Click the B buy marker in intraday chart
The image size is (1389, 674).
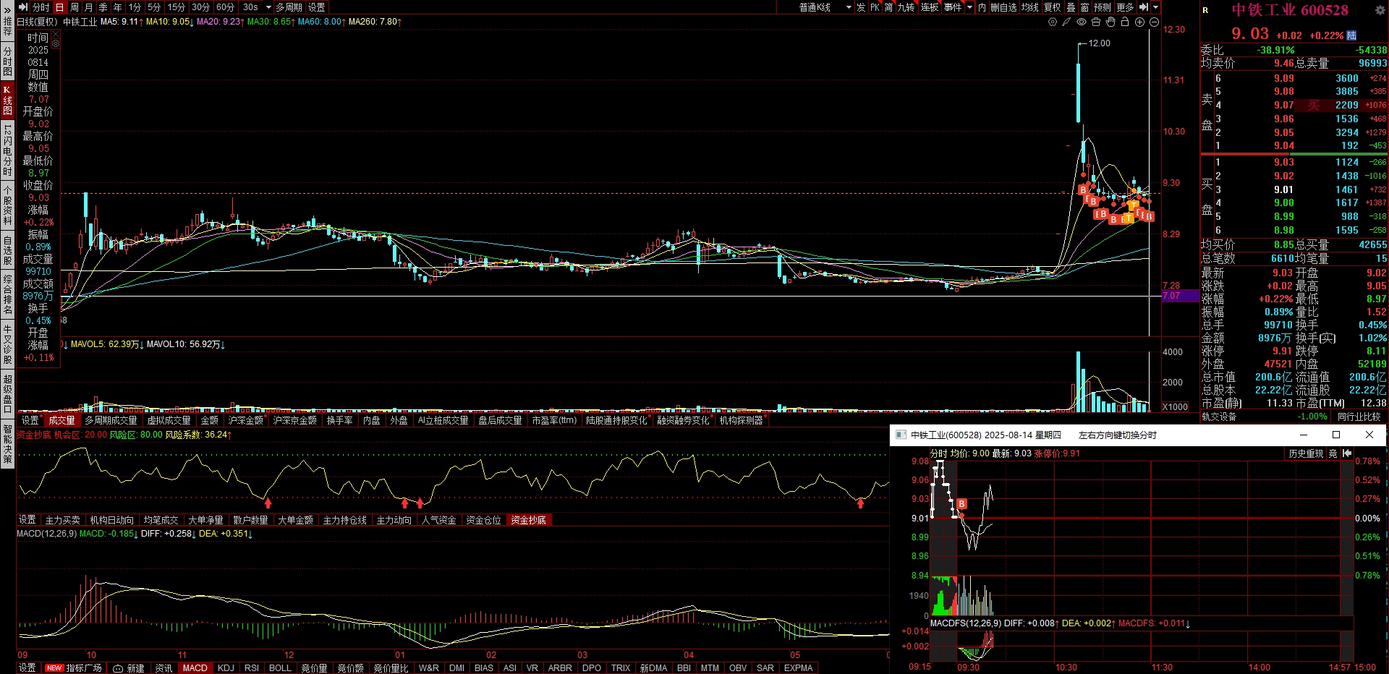pyautogui.click(x=961, y=503)
